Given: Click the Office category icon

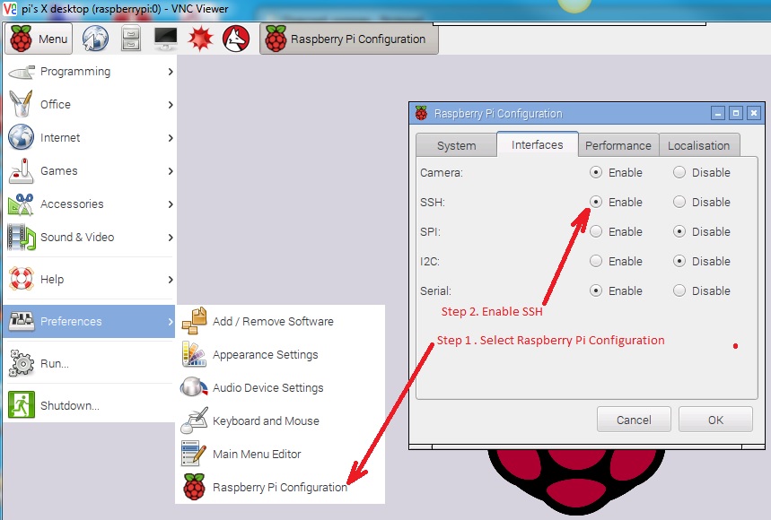Looking at the screenshot, I should pos(22,104).
